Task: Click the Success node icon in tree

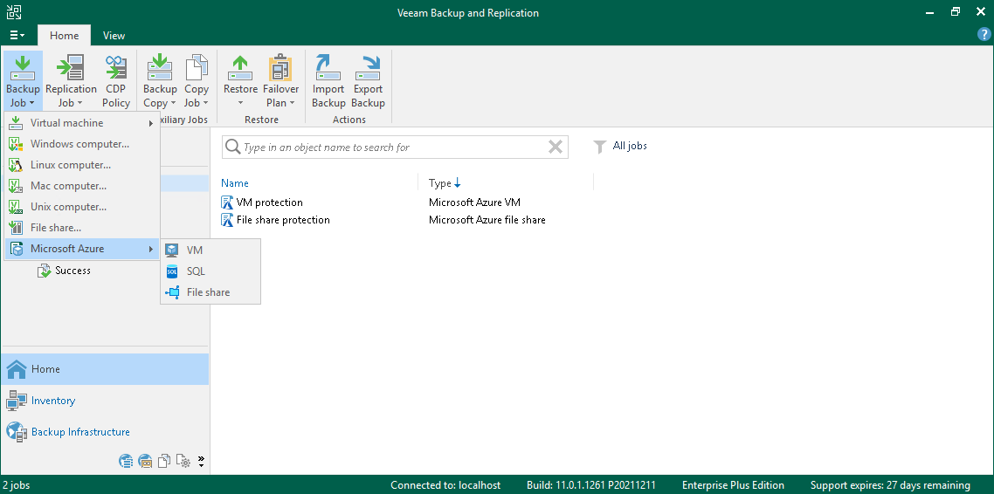Action: point(44,271)
